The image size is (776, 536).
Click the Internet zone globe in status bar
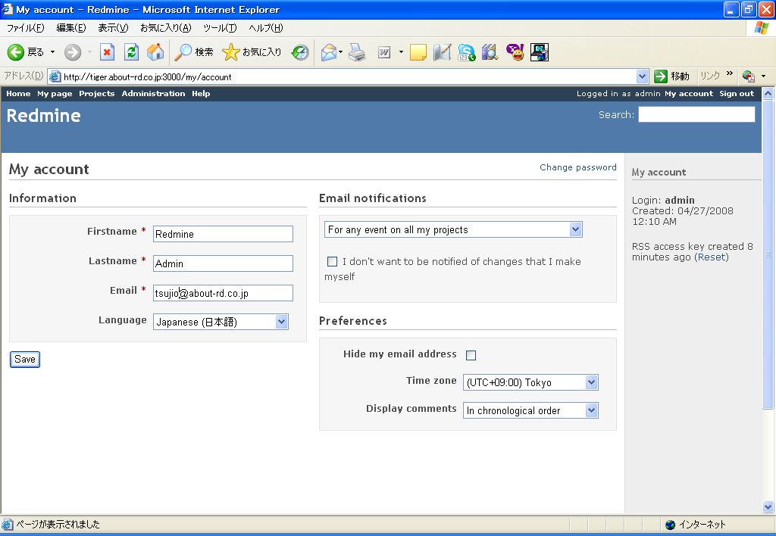click(x=670, y=525)
